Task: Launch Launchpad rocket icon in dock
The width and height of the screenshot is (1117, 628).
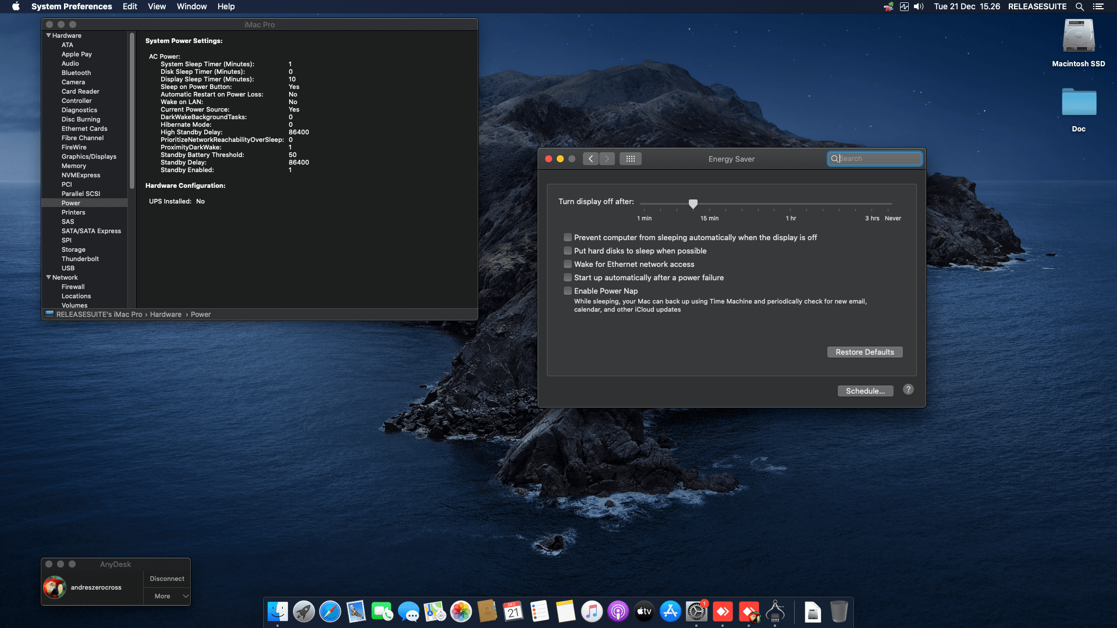Action: pos(304,612)
